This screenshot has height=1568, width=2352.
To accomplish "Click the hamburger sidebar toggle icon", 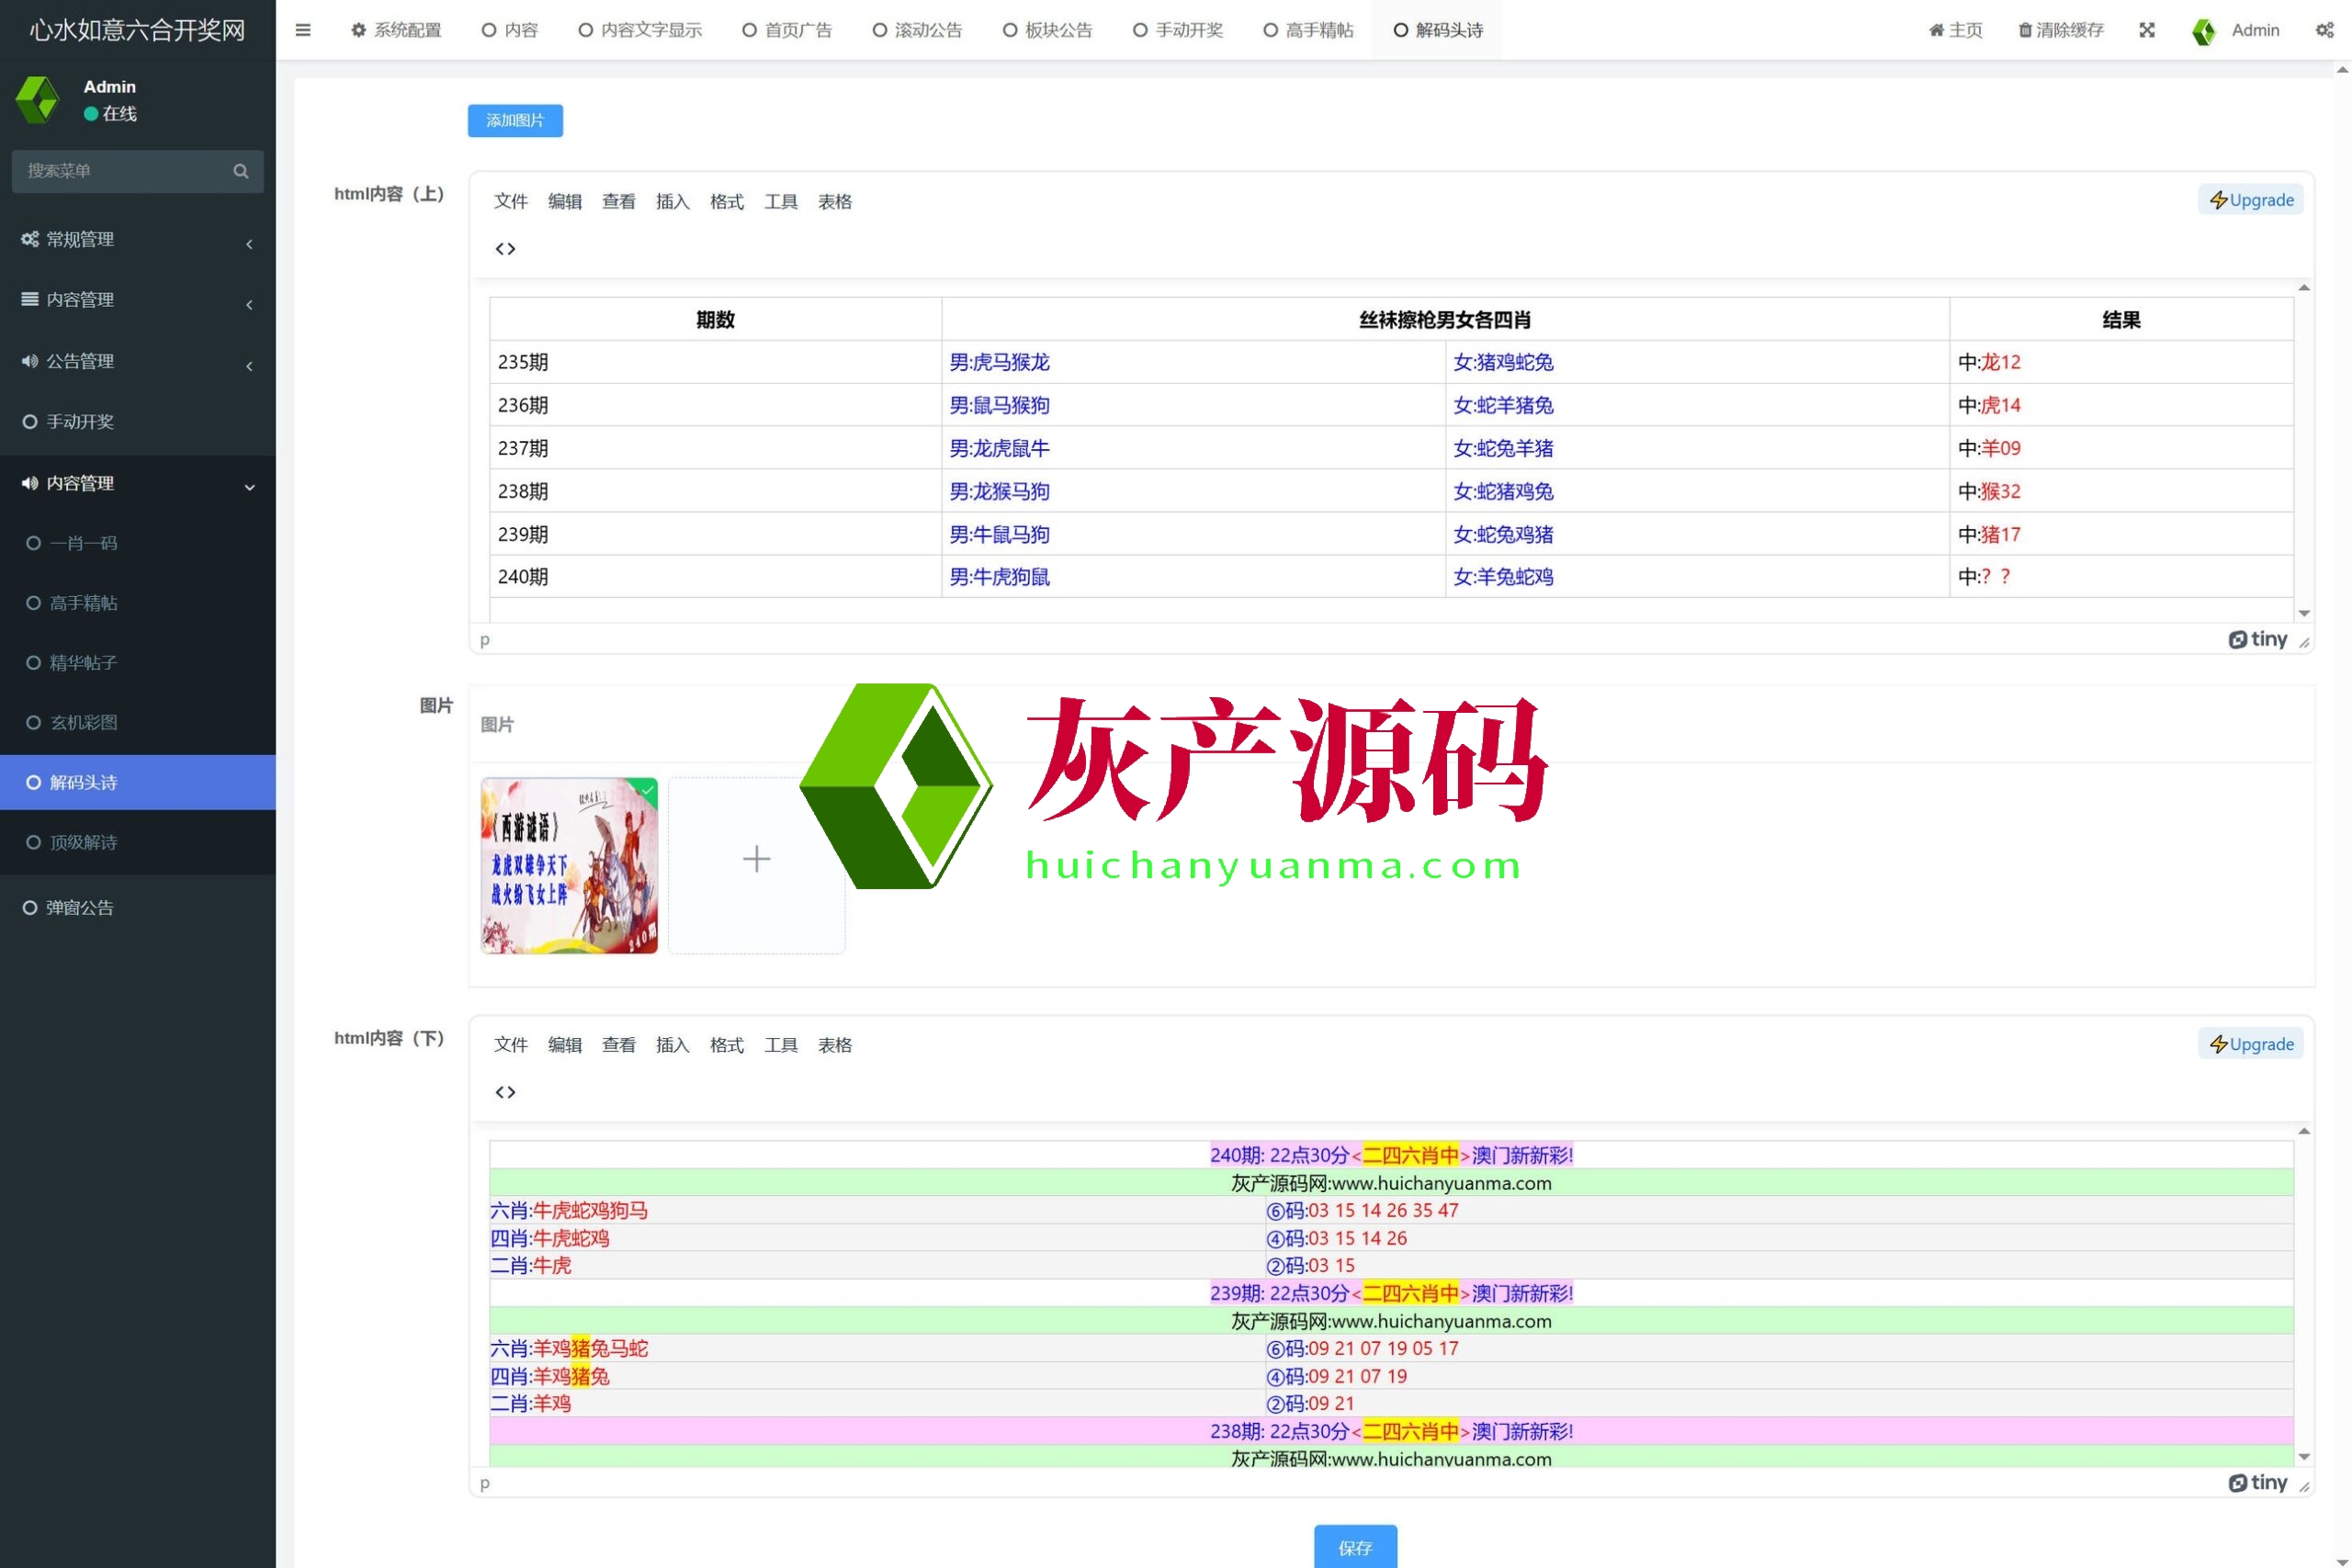I will coord(303,30).
